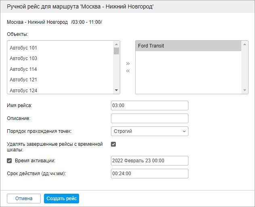Disable the 'Время активации' checkbox
The height and width of the screenshot is (207, 255).
tap(10, 161)
